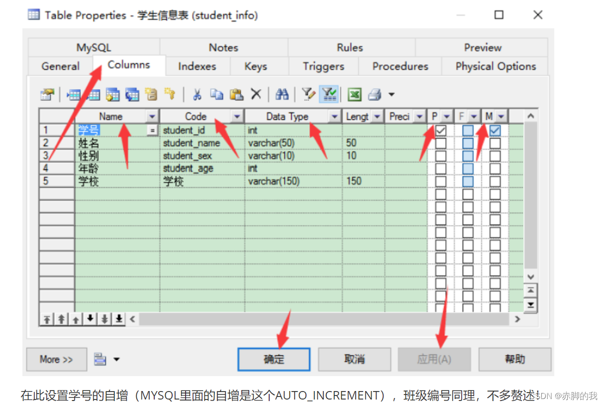Open the Properties tool in the toolbar
Image resolution: width=605 pixels, height=405 pixels.
point(47,94)
